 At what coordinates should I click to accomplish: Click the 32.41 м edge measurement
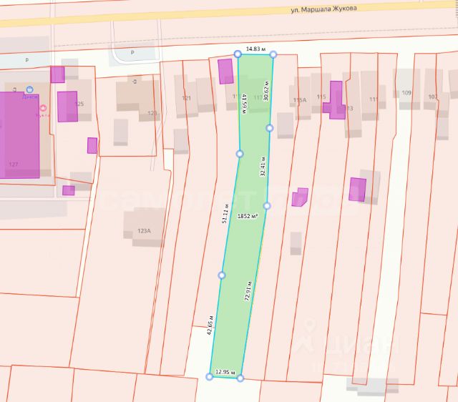click(263, 167)
